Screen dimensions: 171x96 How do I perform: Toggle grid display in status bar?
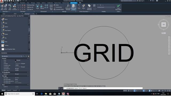coord(129,91)
